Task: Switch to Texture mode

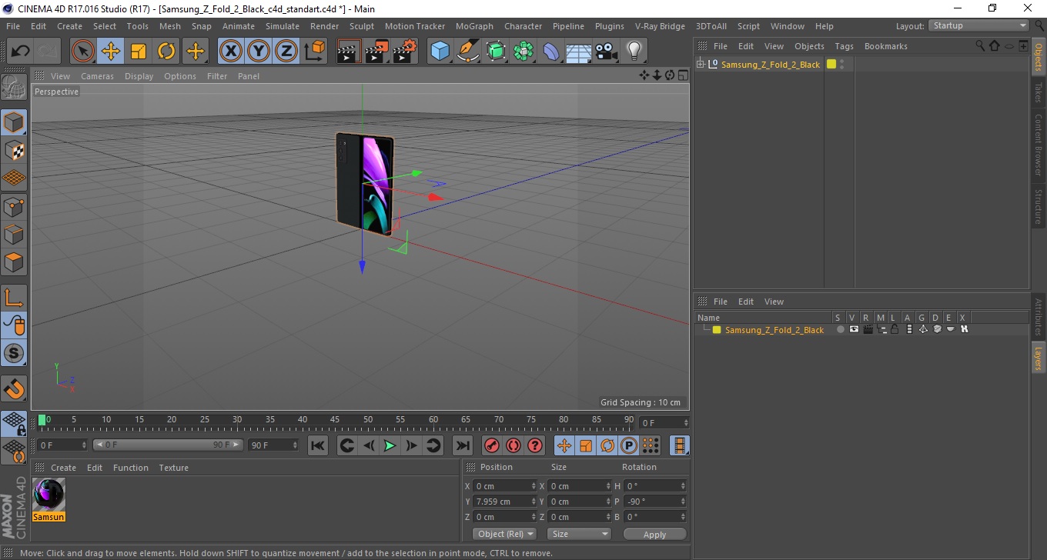Action: click(14, 150)
